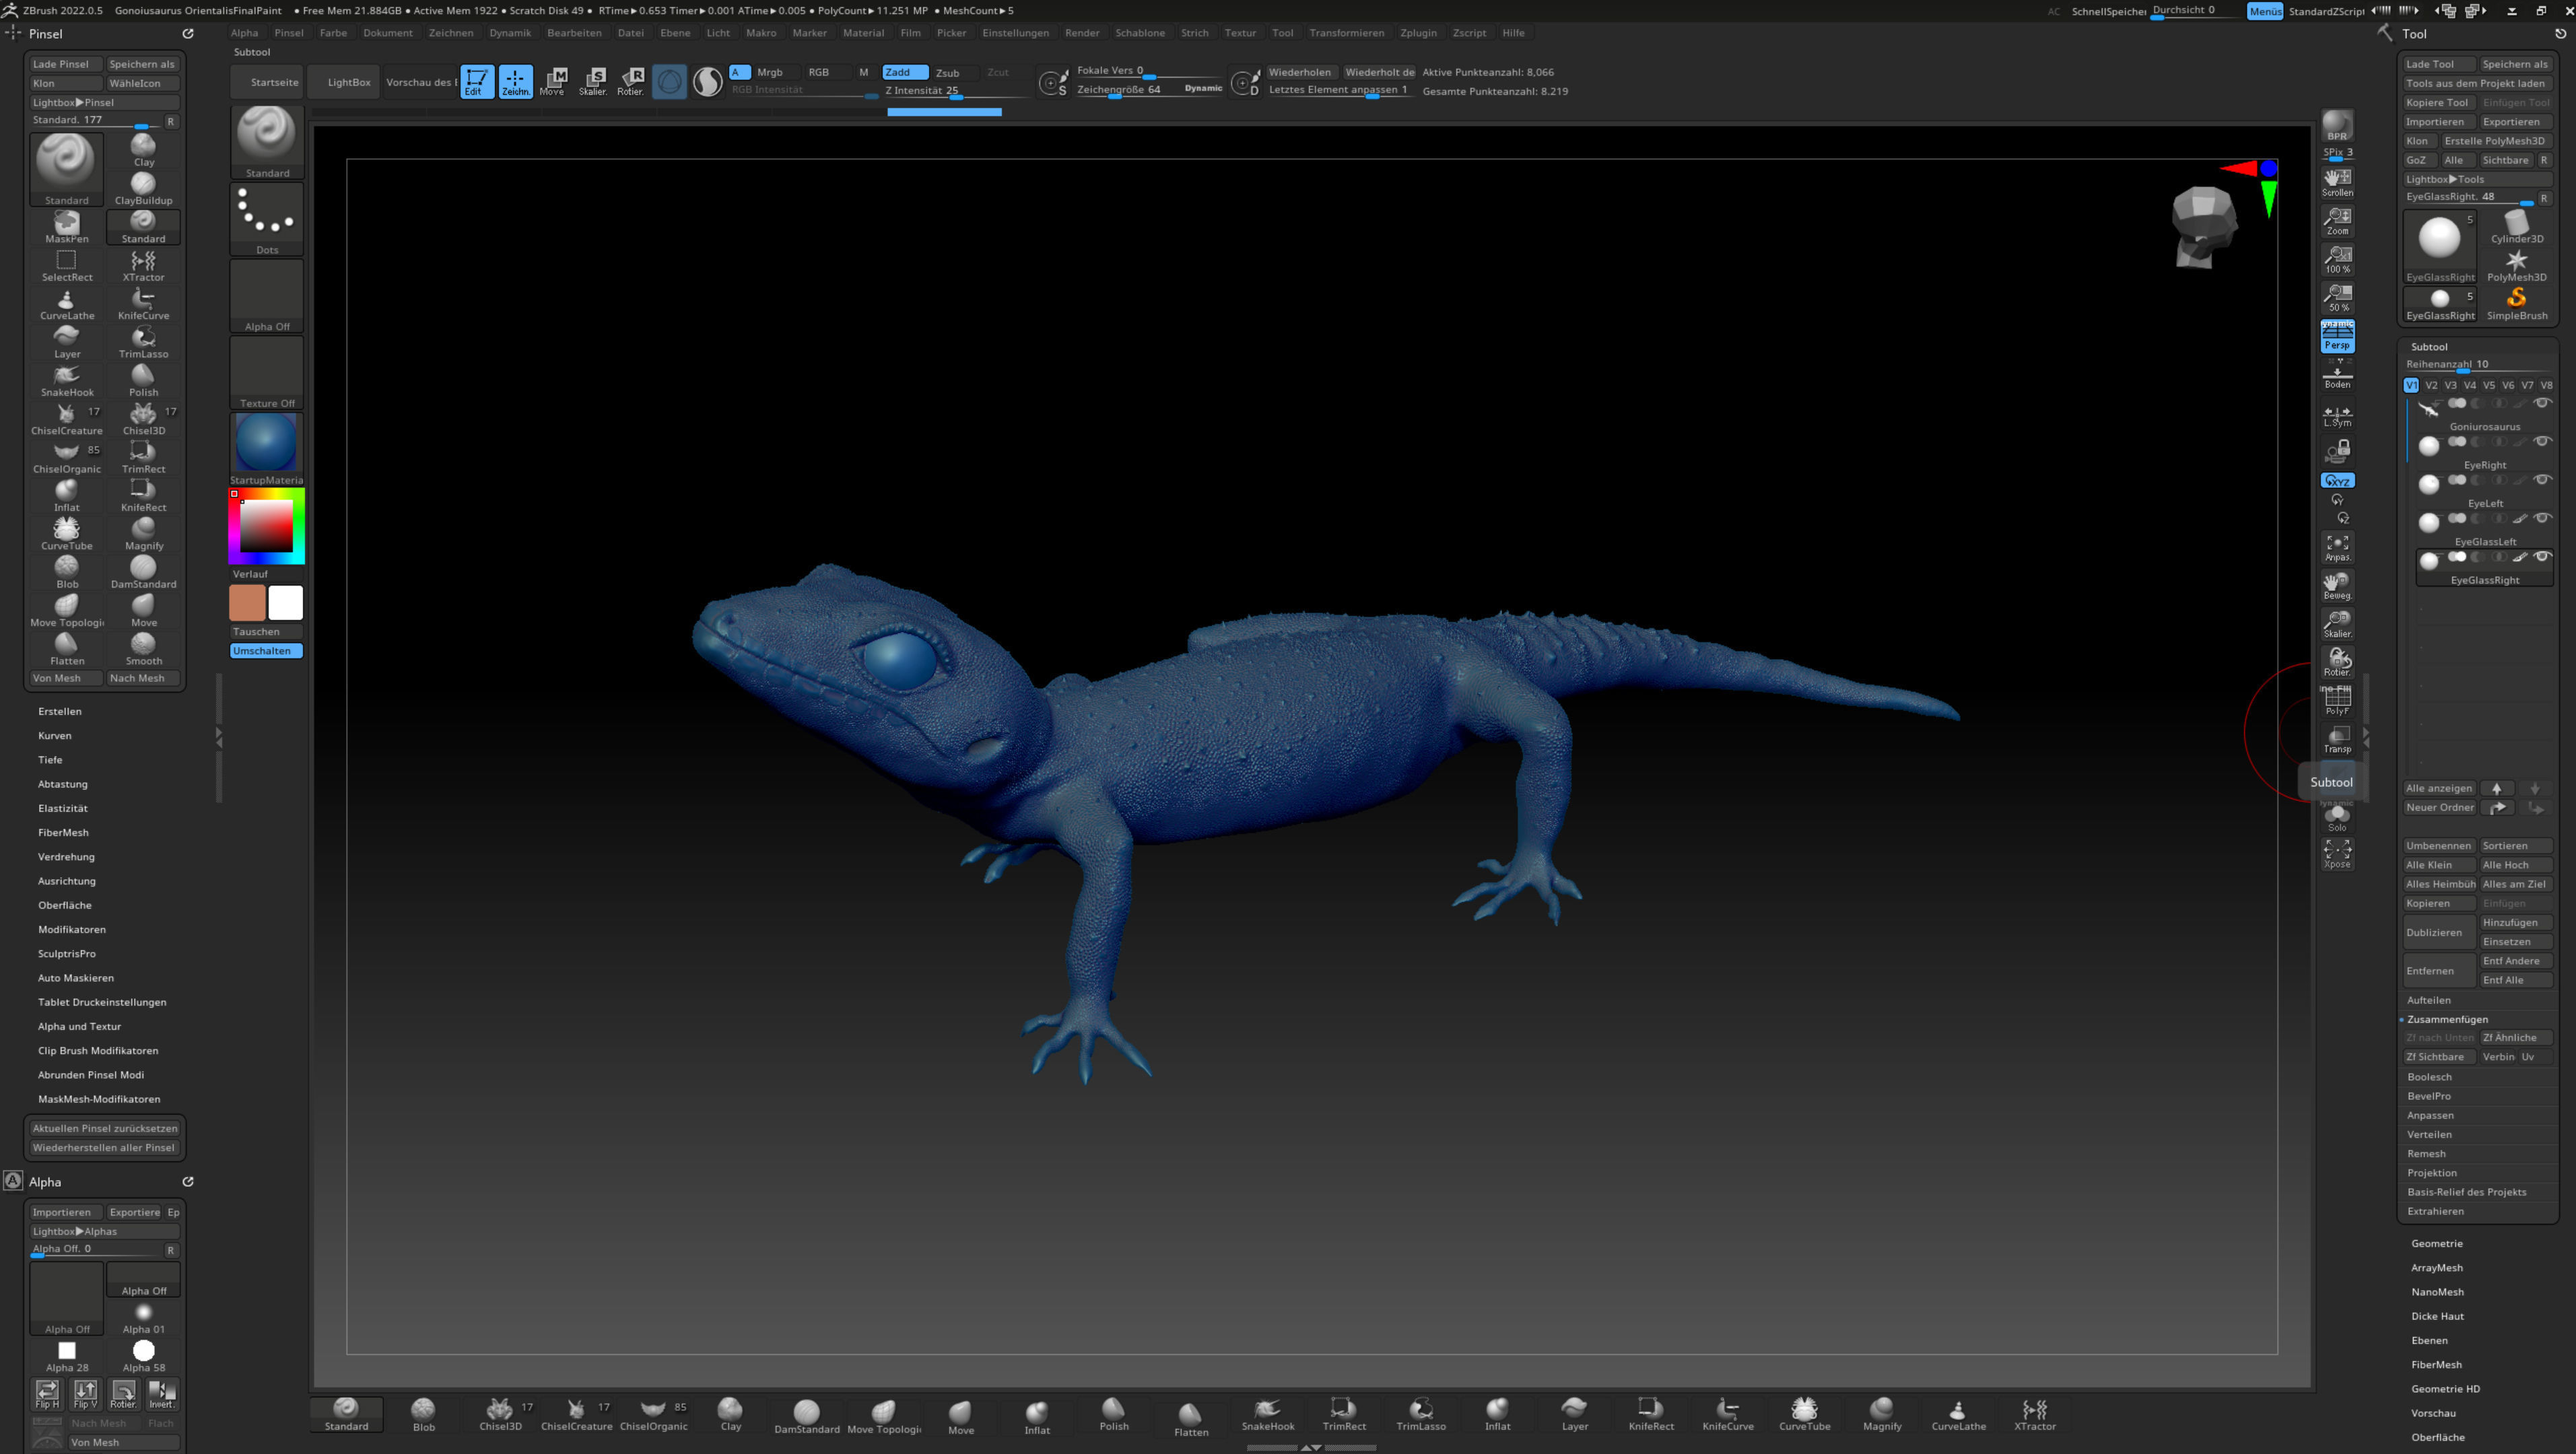Activate the Edit mode button
This screenshot has width=2576, height=1454.
click(x=477, y=81)
